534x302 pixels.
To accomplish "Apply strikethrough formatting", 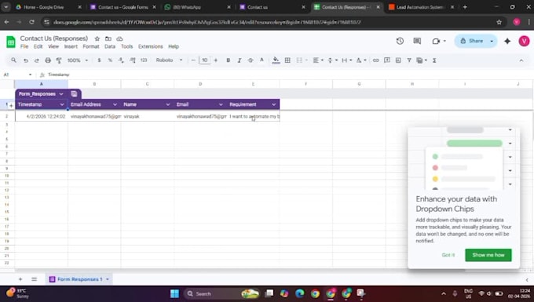I will coord(251,60).
